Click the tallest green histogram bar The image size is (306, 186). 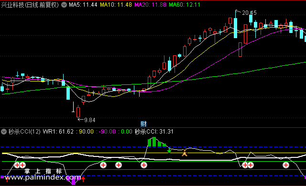pyautogui.click(x=154, y=142)
